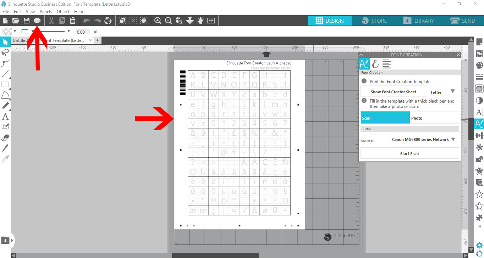Click Show Font Creator Sheet button
Image resolution: width=484 pixels, height=258 pixels.
point(394,92)
